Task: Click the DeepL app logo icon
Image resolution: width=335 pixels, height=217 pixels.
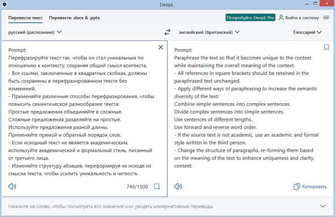Action: tap(5, 4)
